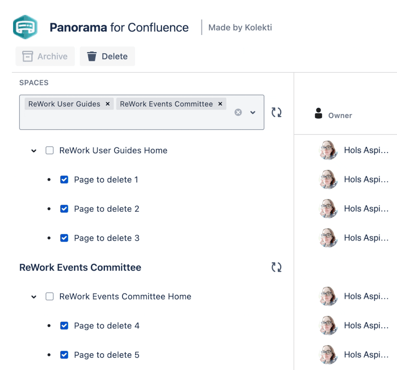This screenshot has width=397, height=370.
Task: Uncheck Page to delete 3
Action: (64, 238)
